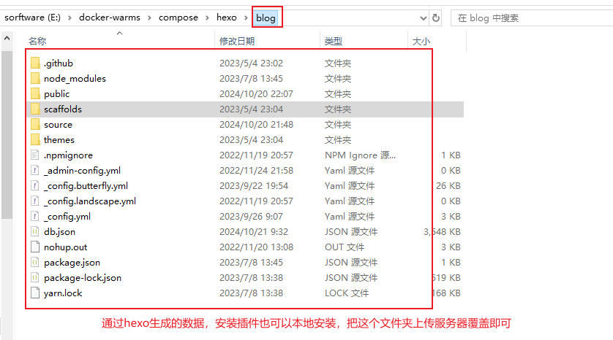
Task: Select the _config.landscape.yml file name
Action: tap(90, 201)
